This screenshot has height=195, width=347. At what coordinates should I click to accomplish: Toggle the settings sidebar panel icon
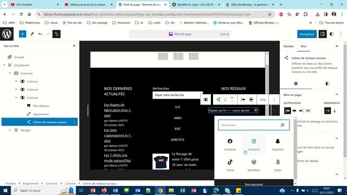point(323,34)
